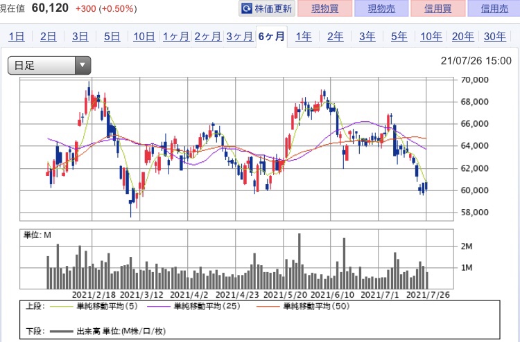Click the 単純移動平均(5) legend entry
Viewport: 520px width, 342px height.
(94, 306)
